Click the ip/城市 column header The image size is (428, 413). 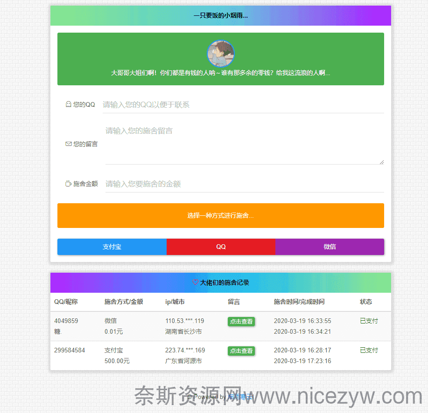pyautogui.click(x=175, y=302)
